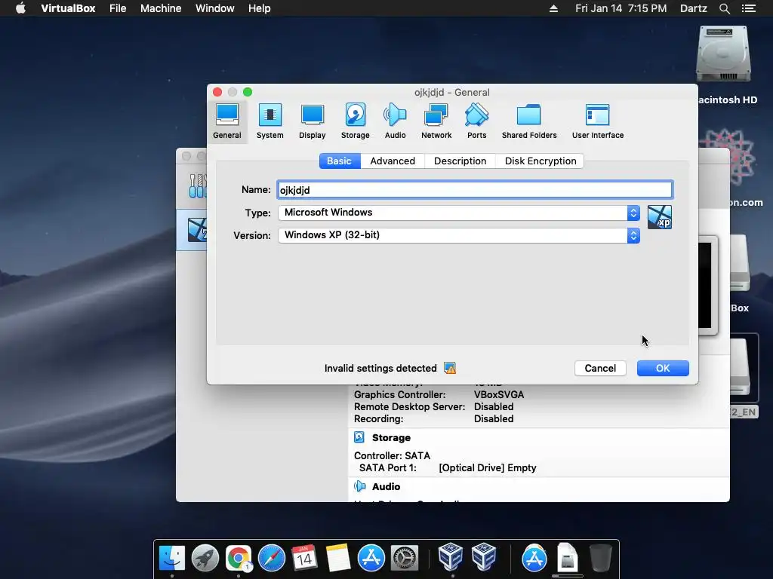
Task: Open System Preferences from the Dock
Action: coord(405,558)
